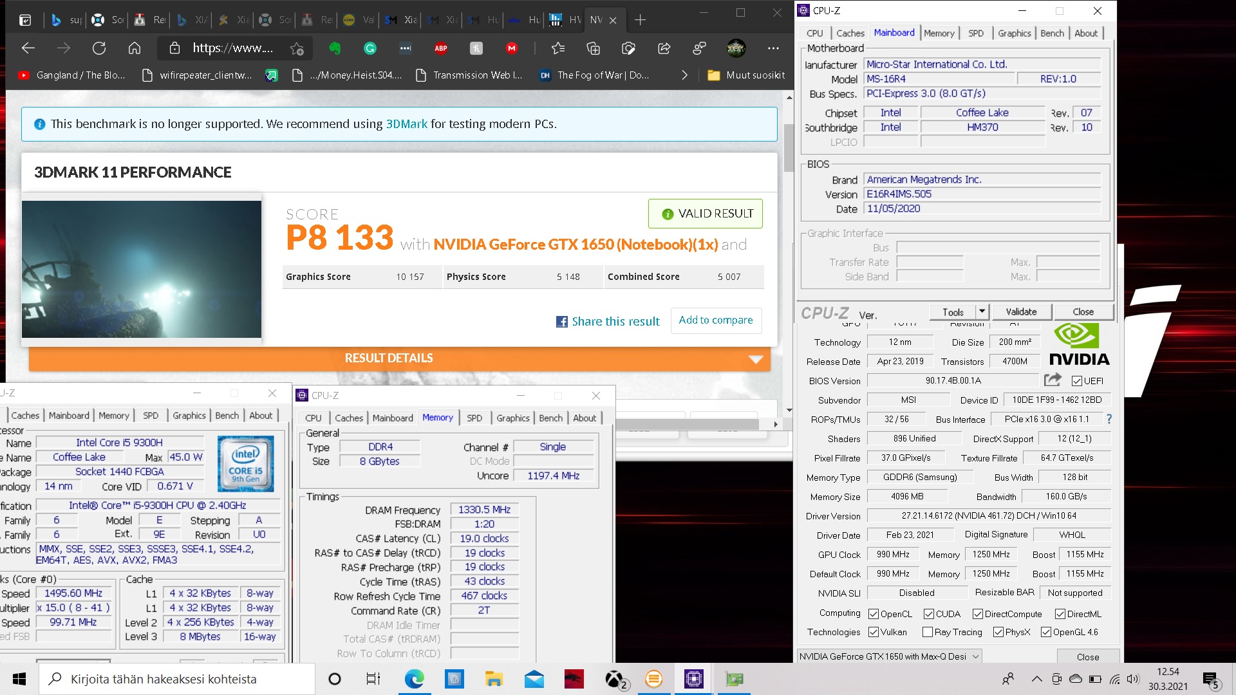This screenshot has height=695, width=1236.
Task: Open browser Favorites star list
Action: [x=558, y=48]
